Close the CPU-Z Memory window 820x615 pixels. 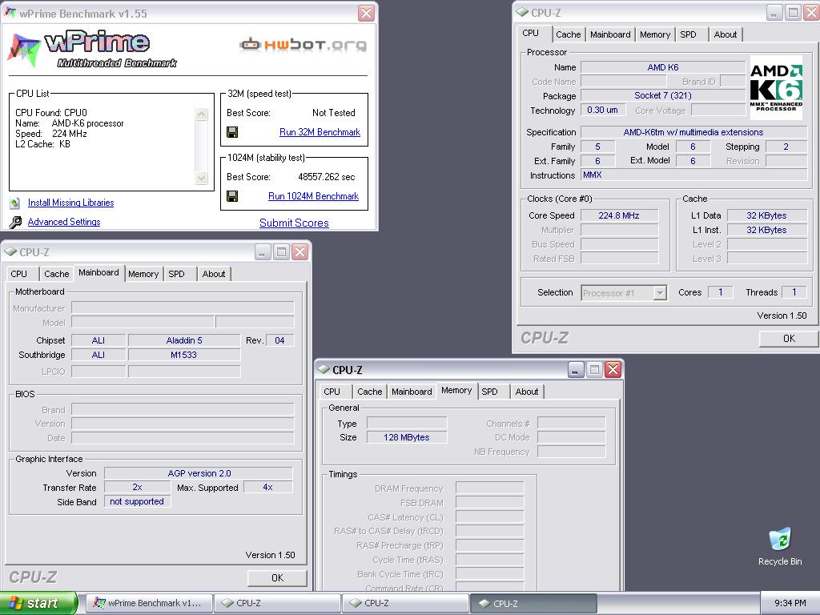point(613,370)
